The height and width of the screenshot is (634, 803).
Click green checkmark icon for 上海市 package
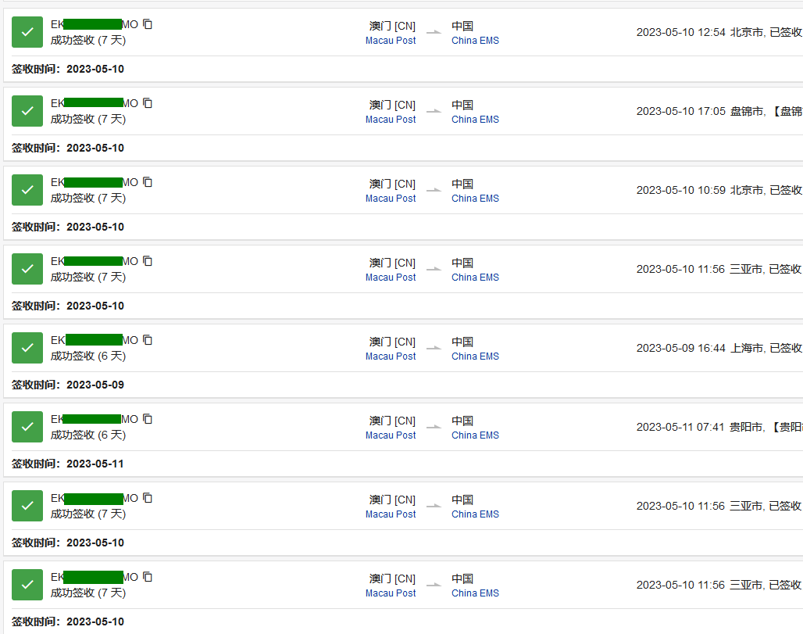coord(27,348)
